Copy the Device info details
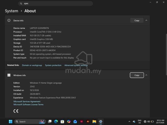Viewport: 167px width, 125px height. (137, 20)
